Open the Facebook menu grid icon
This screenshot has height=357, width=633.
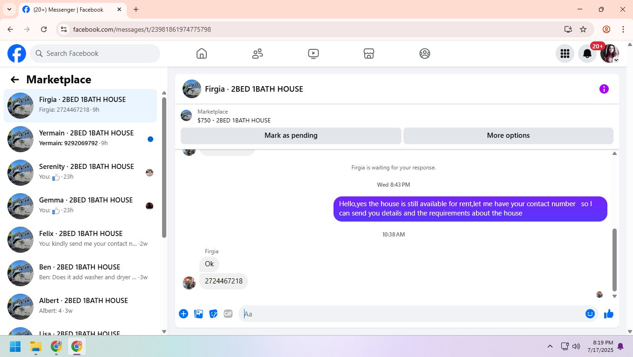[565, 54]
